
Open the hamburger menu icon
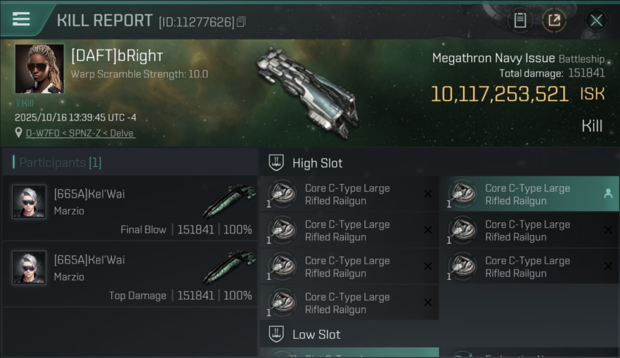pyautogui.click(x=21, y=20)
